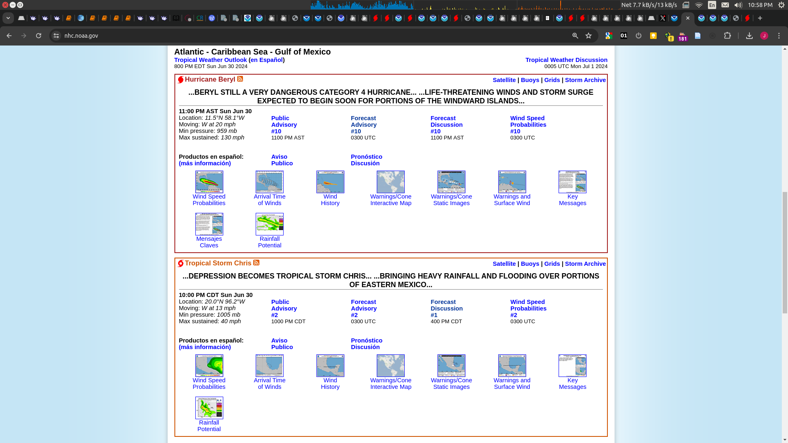The image size is (788, 443).
Task: Open Beryl Aviso Publico Spanish link
Action: coord(282,160)
